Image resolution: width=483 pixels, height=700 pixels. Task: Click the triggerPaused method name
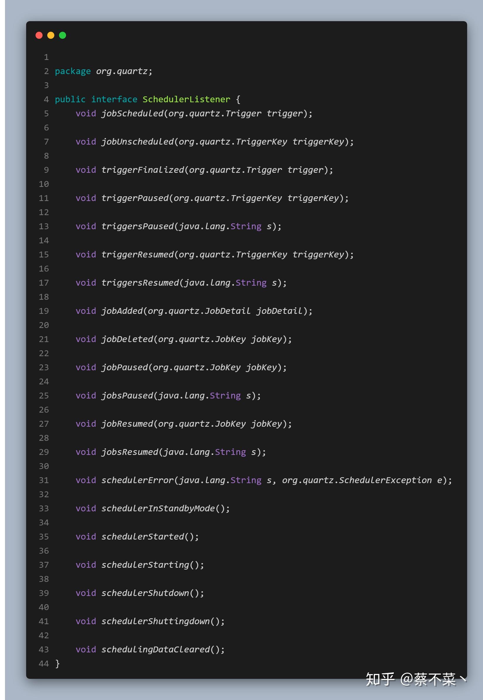coord(135,198)
